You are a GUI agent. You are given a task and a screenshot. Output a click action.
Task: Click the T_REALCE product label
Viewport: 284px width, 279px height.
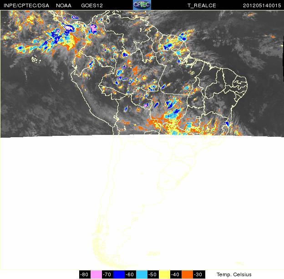pyautogui.click(x=202, y=5)
